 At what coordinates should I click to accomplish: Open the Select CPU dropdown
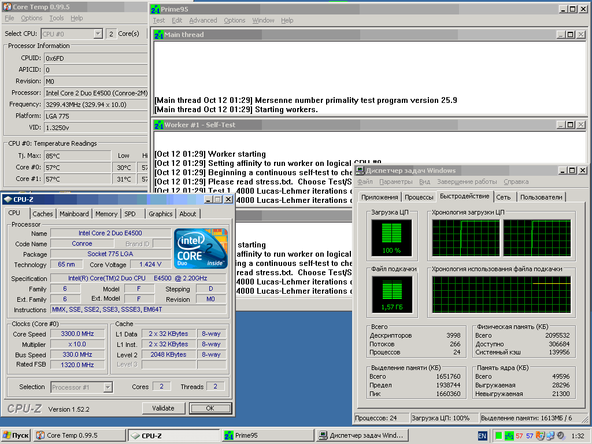click(x=98, y=34)
